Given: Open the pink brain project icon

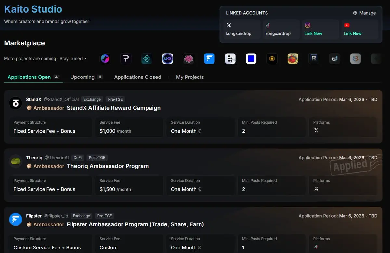Looking at the screenshot, I should (188, 59).
